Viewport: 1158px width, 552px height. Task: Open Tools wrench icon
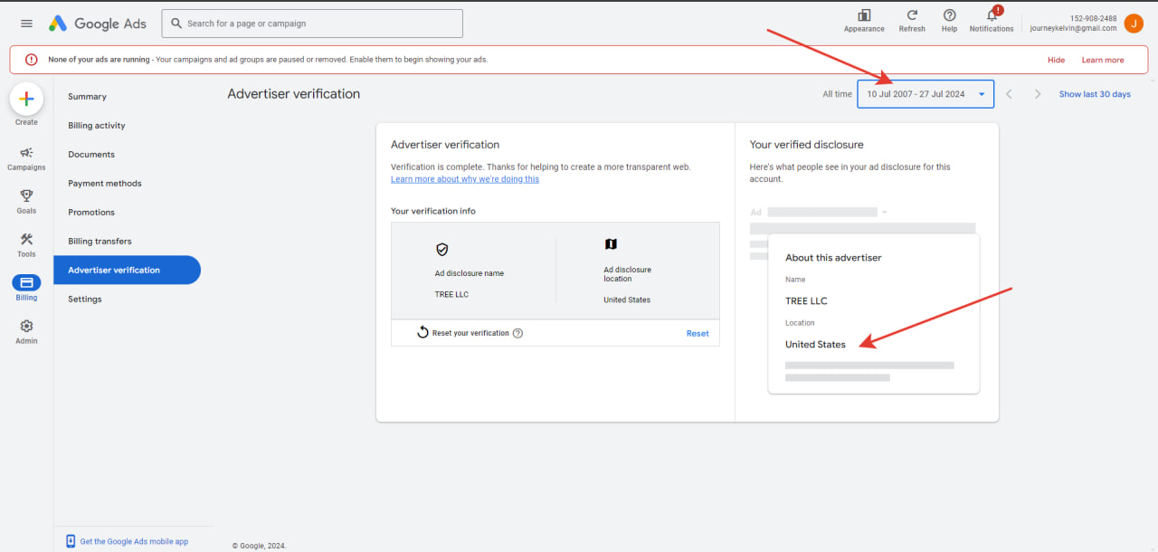tap(26, 239)
